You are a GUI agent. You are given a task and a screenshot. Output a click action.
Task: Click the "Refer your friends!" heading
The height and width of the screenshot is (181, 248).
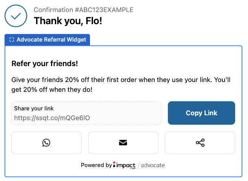point(45,63)
